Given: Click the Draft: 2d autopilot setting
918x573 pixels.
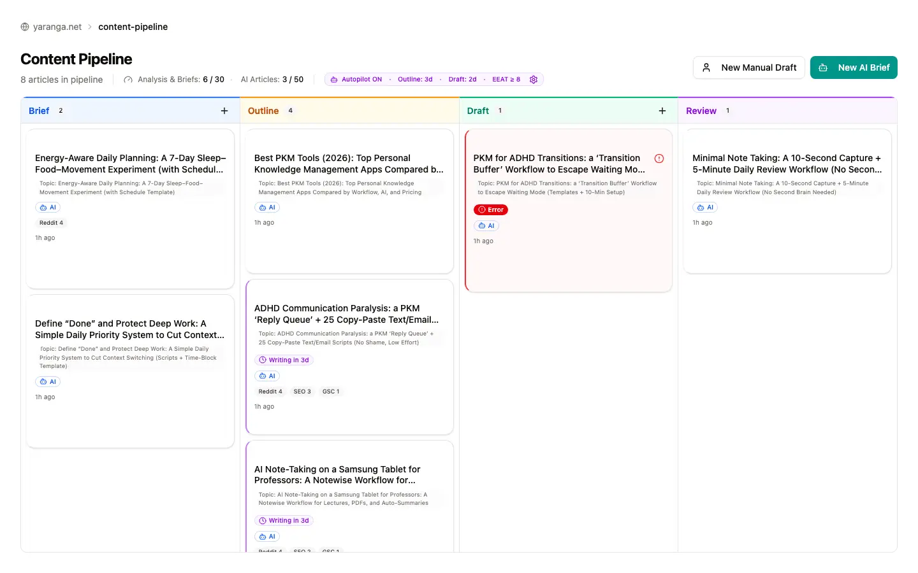Looking at the screenshot, I should tap(462, 80).
